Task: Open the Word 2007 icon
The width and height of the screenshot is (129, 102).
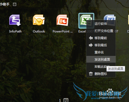Action: [110, 20]
